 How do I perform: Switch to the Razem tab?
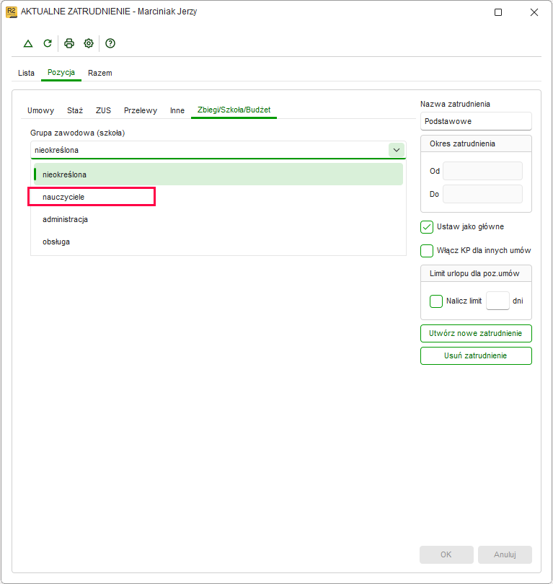(x=99, y=73)
